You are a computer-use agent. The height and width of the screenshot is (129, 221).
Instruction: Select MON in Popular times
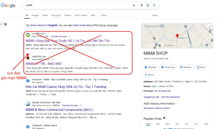[148, 124]
